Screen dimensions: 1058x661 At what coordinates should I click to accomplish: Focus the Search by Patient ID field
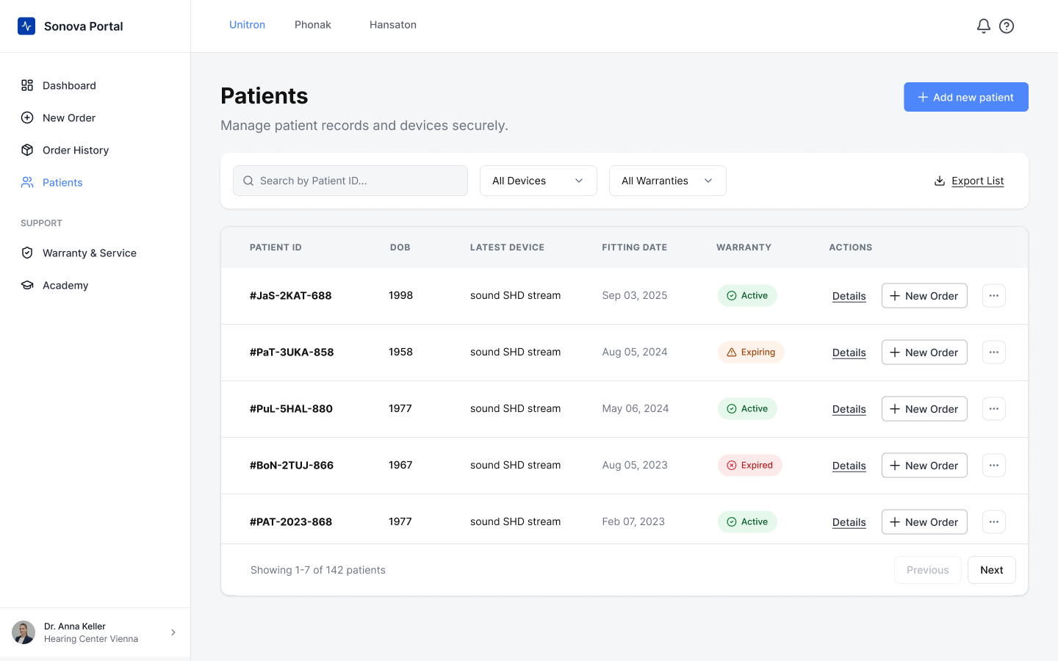point(350,181)
